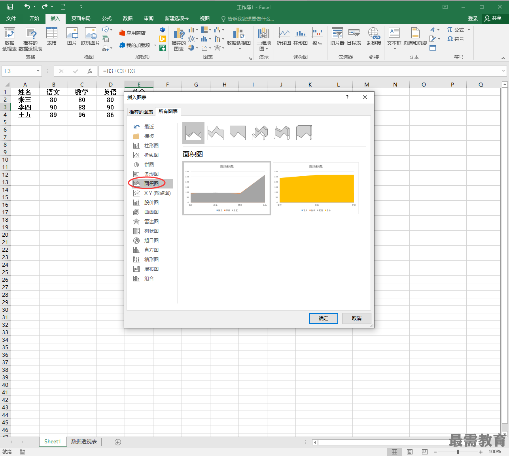
Task: Click the insert function fx button
Action: pyautogui.click(x=90, y=71)
